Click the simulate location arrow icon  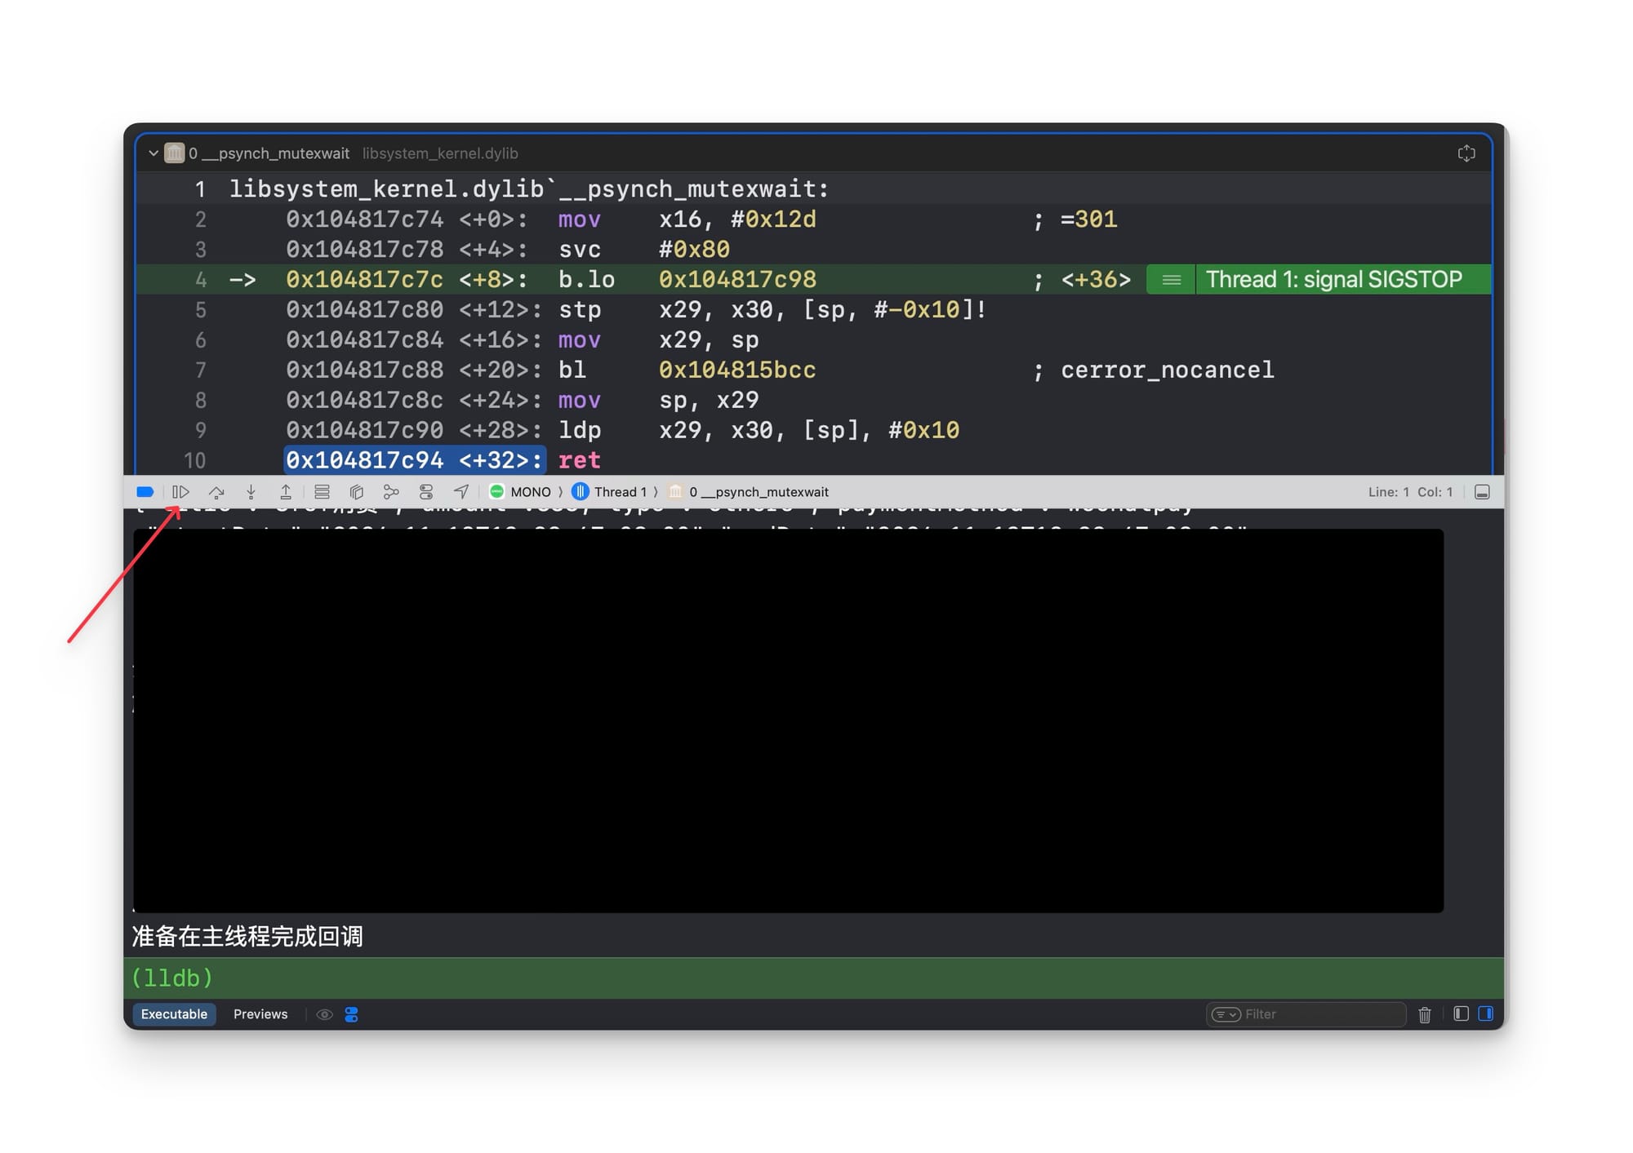pyautogui.click(x=461, y=492)
